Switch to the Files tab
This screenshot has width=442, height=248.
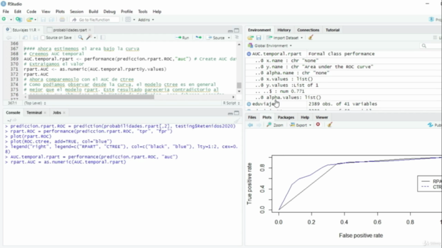point(252,117)
